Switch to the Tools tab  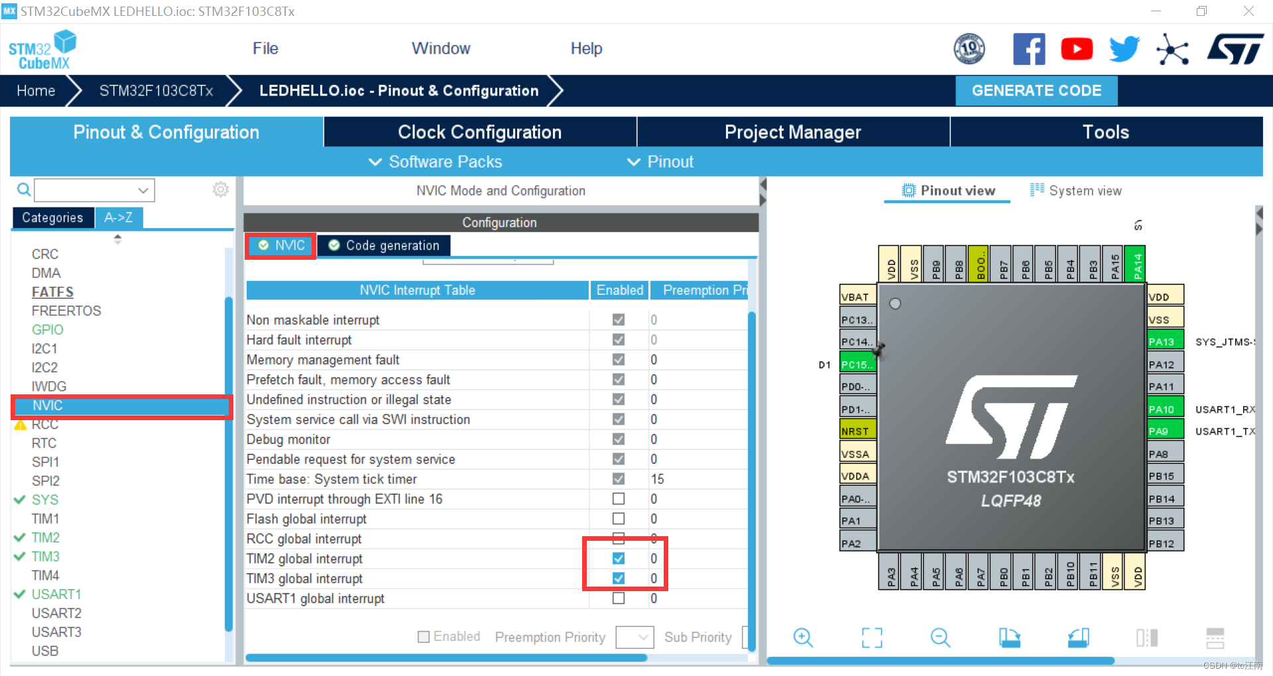click(1106, 132)
